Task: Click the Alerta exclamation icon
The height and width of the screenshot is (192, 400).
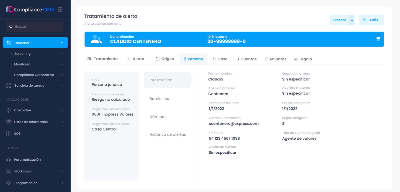Action: (x=129, y=59)
